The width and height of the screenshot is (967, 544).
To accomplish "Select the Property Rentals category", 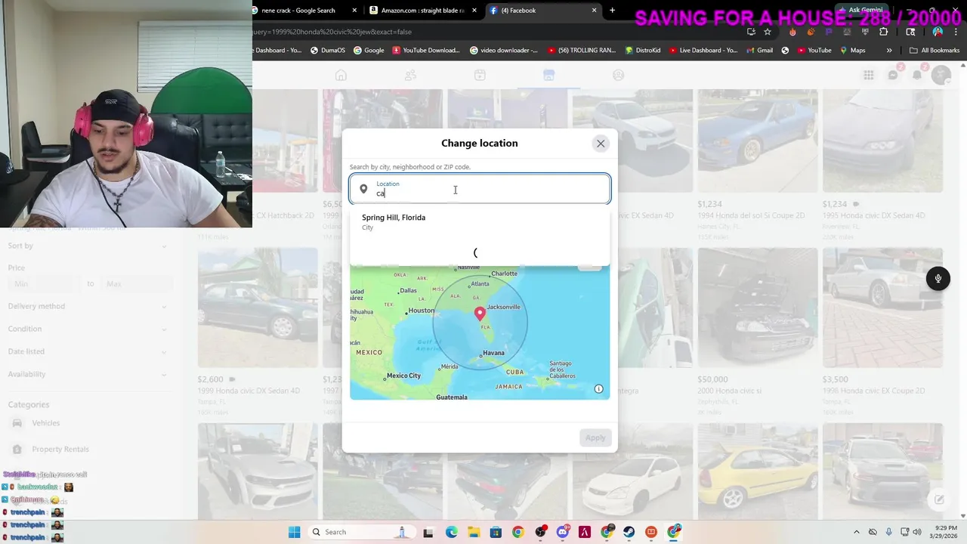I will tap(87, 450).
